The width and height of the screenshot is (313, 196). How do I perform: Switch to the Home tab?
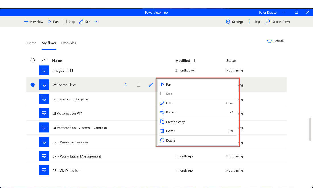32,43
